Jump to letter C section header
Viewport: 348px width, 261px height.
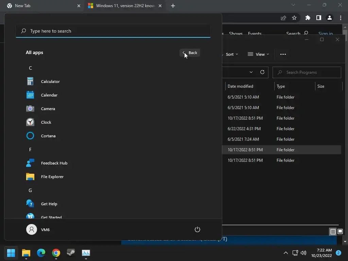30,68
